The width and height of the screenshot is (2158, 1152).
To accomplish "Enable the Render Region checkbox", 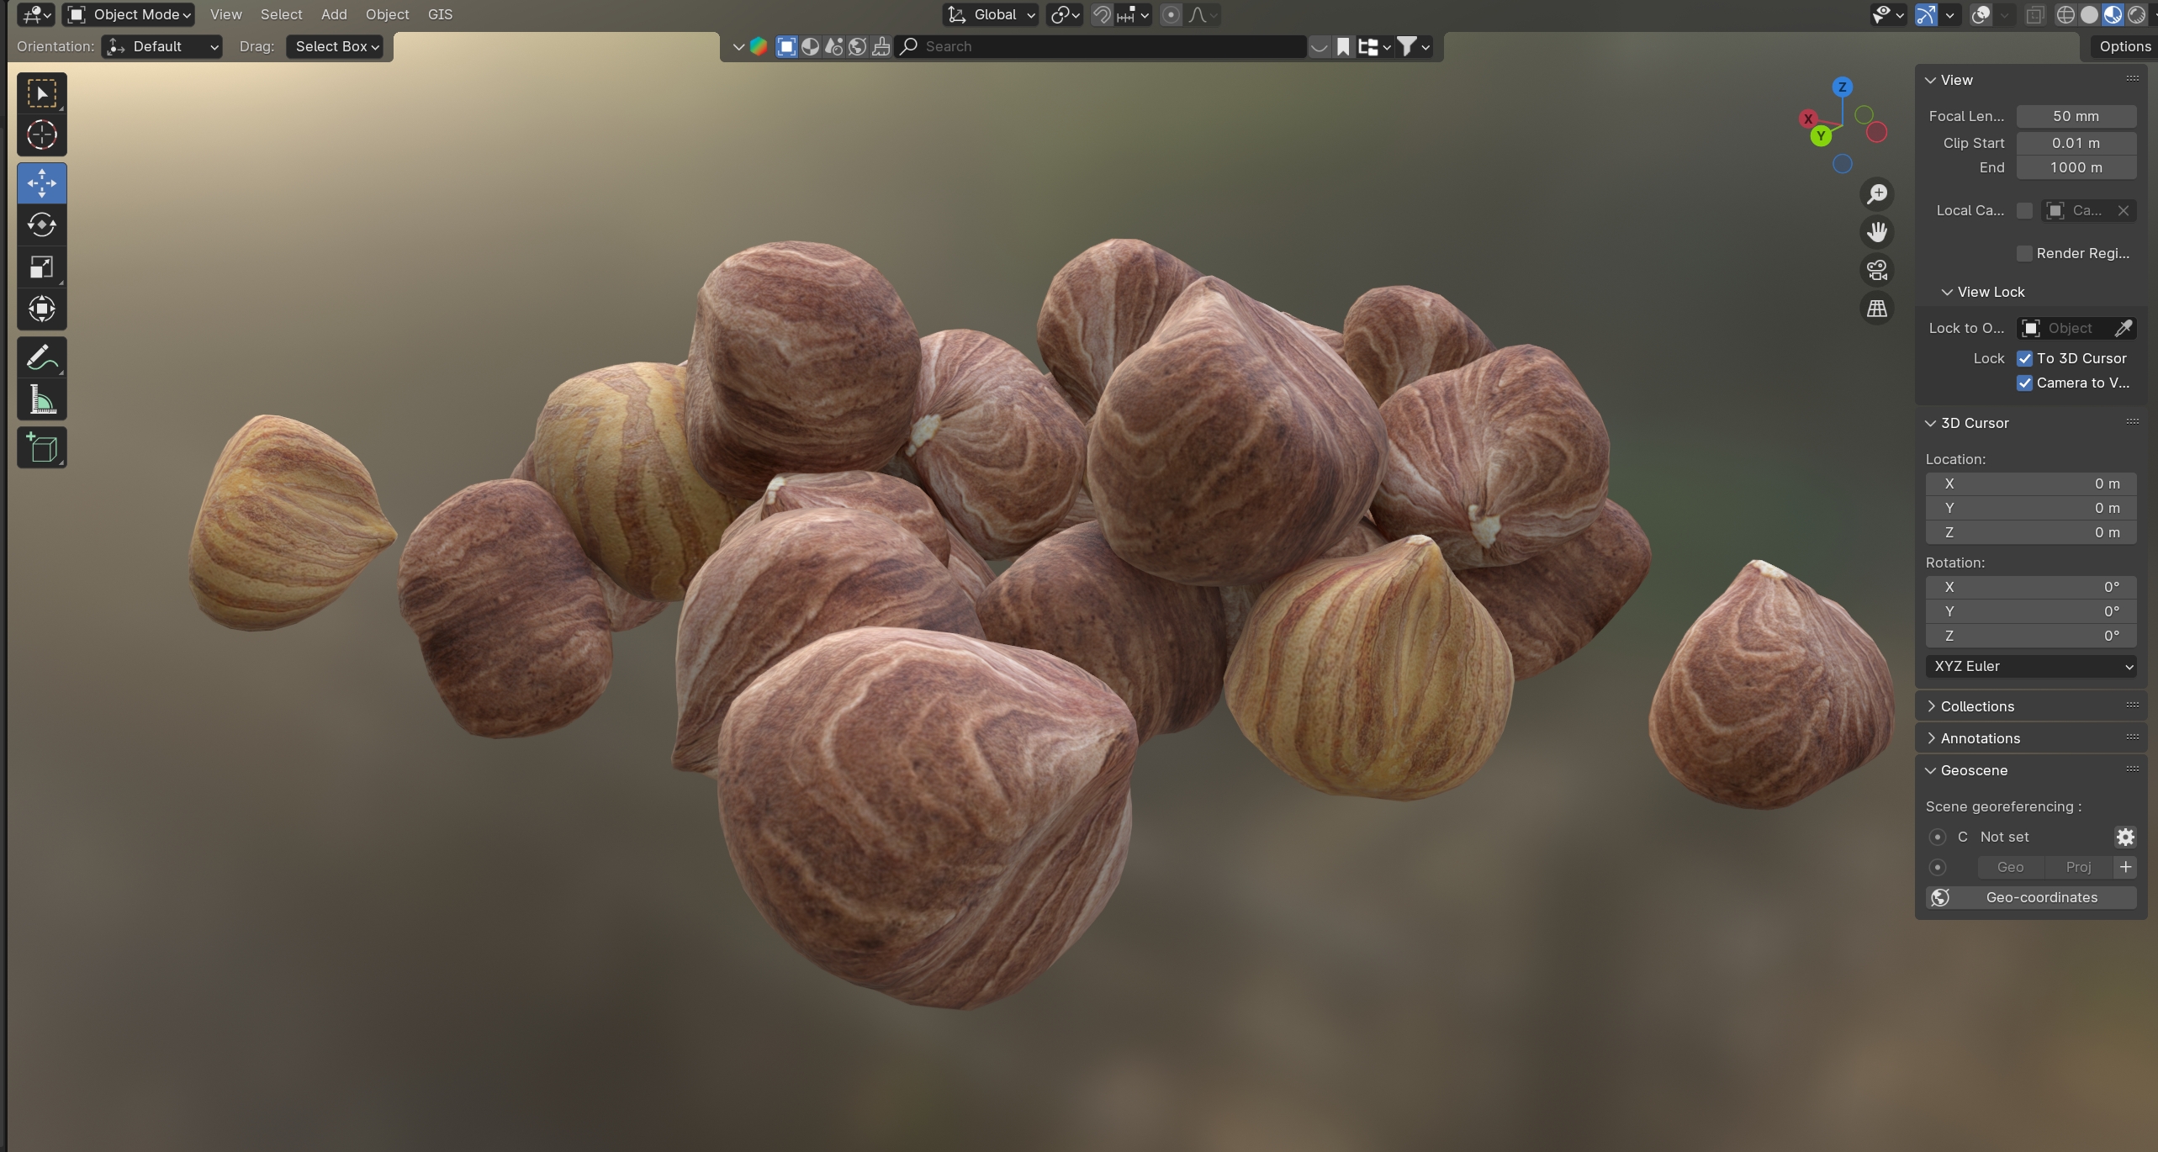I will coord(2025,254).
